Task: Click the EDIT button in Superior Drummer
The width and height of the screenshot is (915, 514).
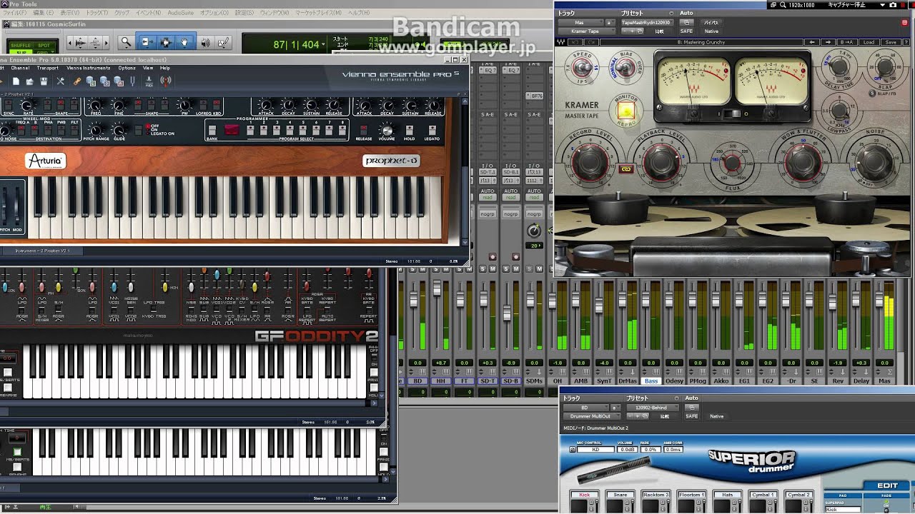Action: point(887,485)
